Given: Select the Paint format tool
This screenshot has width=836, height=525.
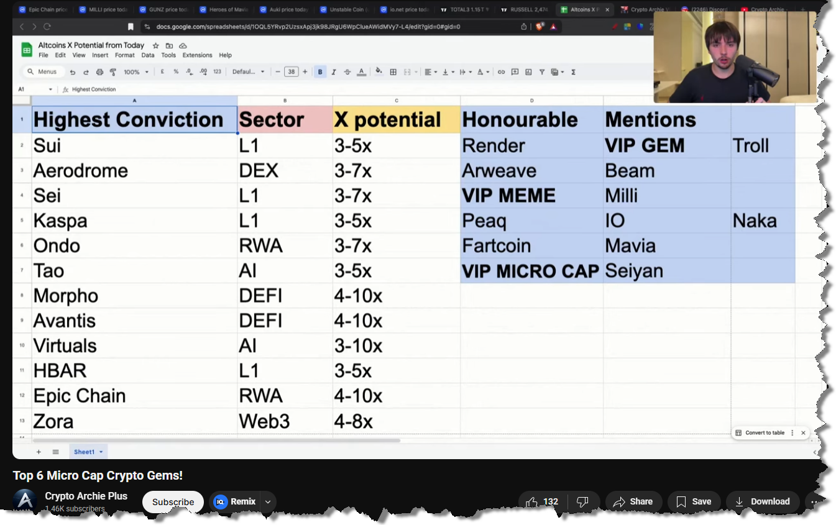Looking at the screenshot, I should point(113,72).
